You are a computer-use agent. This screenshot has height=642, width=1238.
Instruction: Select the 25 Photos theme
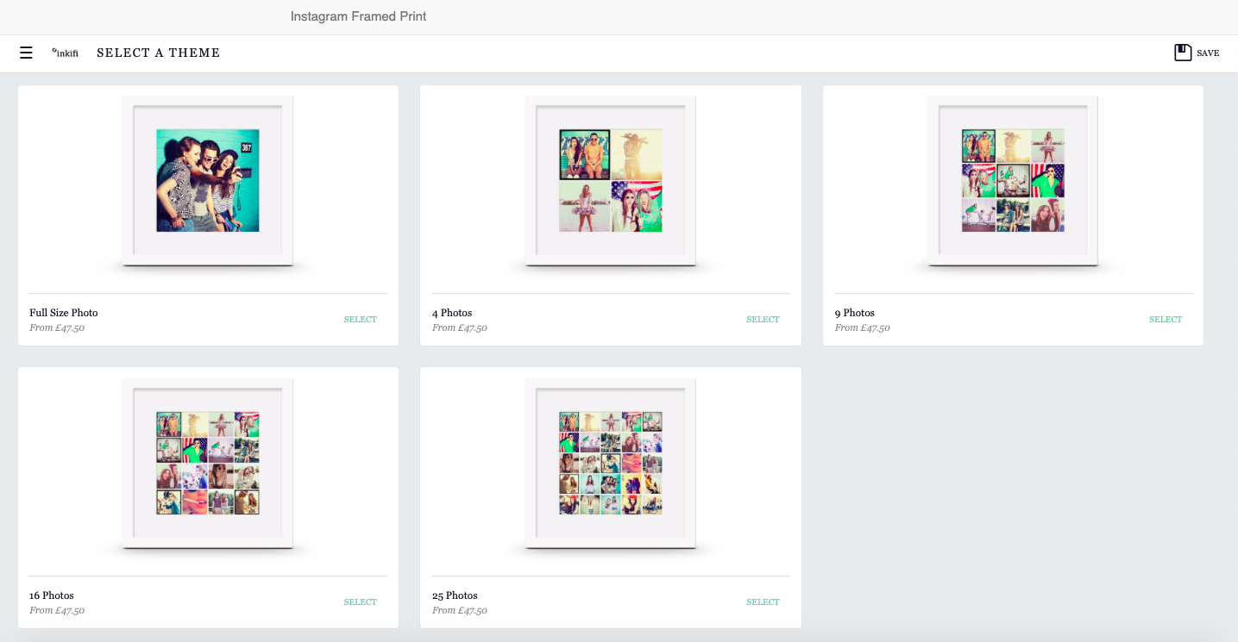click(763, 602)
